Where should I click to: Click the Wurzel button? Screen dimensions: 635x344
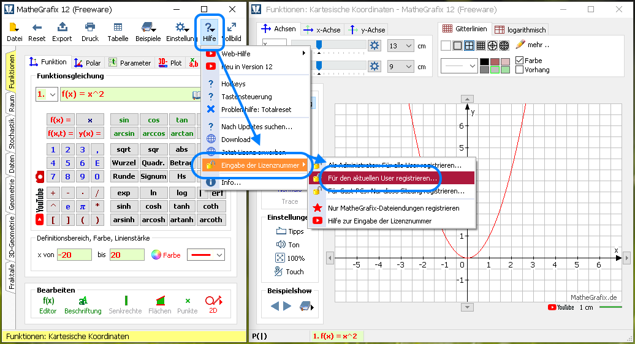pos(124,163)
